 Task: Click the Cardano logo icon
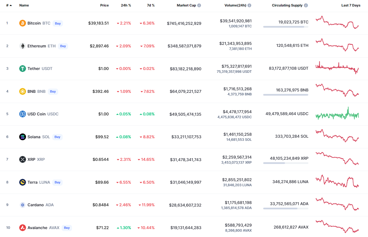click(x=23, y=205)
